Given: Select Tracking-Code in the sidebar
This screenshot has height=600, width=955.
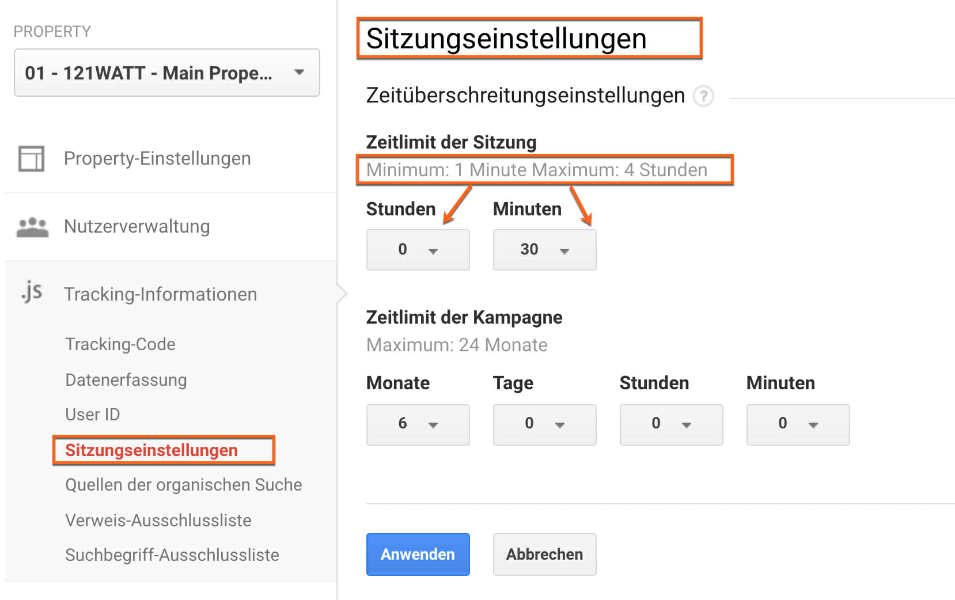Looking at the screenshot, I should (120, 344).
